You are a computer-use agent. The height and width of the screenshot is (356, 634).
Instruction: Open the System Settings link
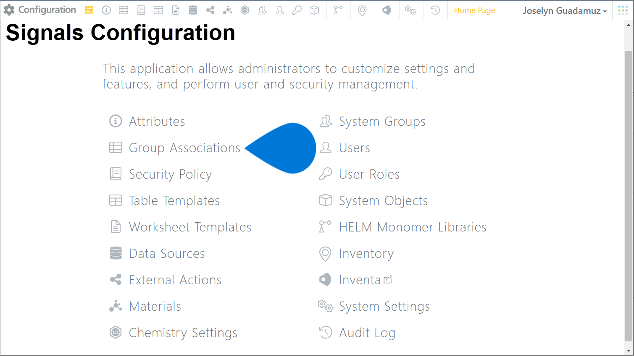click(384, 306)
